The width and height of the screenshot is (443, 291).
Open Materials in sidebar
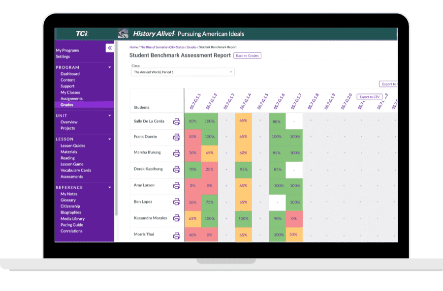[x=68, y=152]
